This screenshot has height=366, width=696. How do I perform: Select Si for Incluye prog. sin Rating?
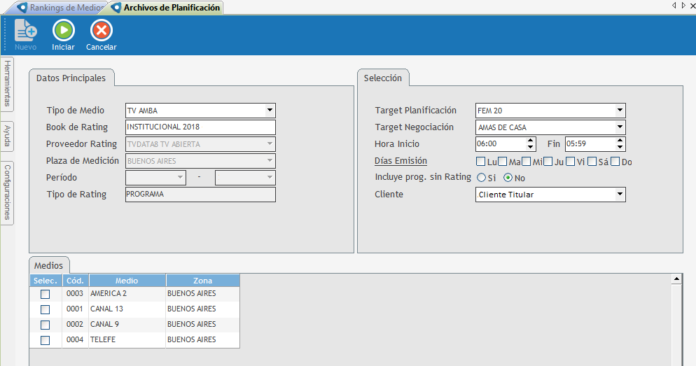pyautogui.click(x=481, y=178)
